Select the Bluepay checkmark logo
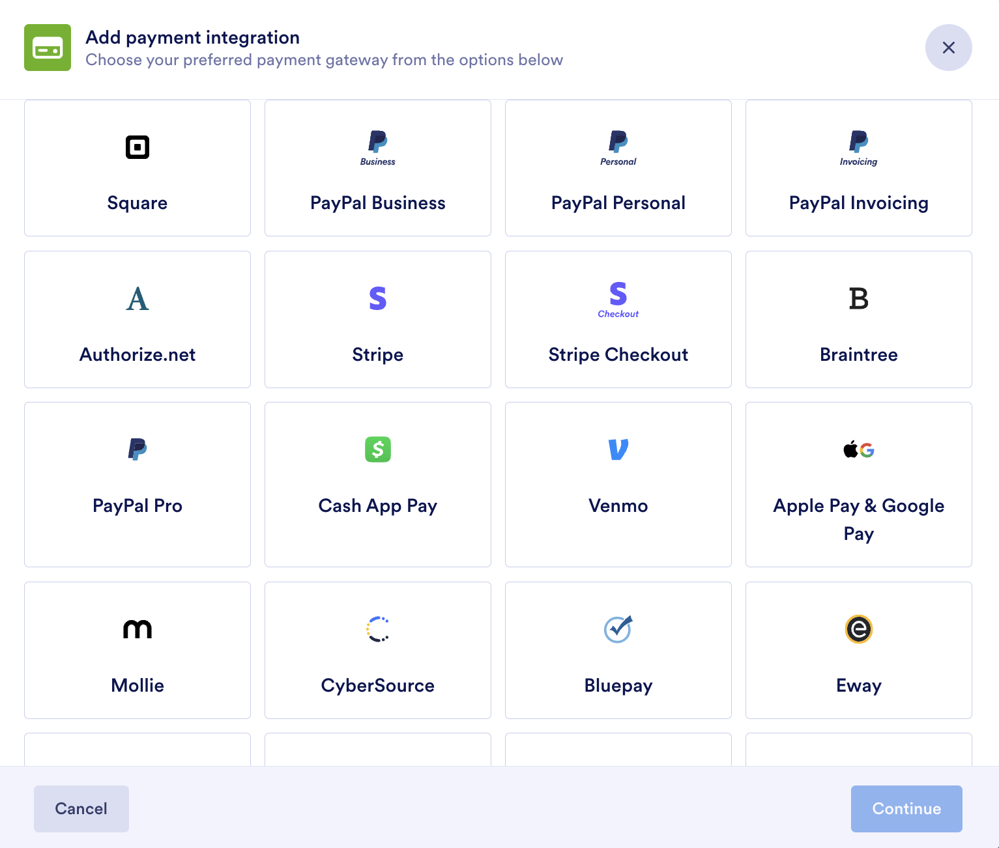Viewport: 999px width, 848px height. 618,629
